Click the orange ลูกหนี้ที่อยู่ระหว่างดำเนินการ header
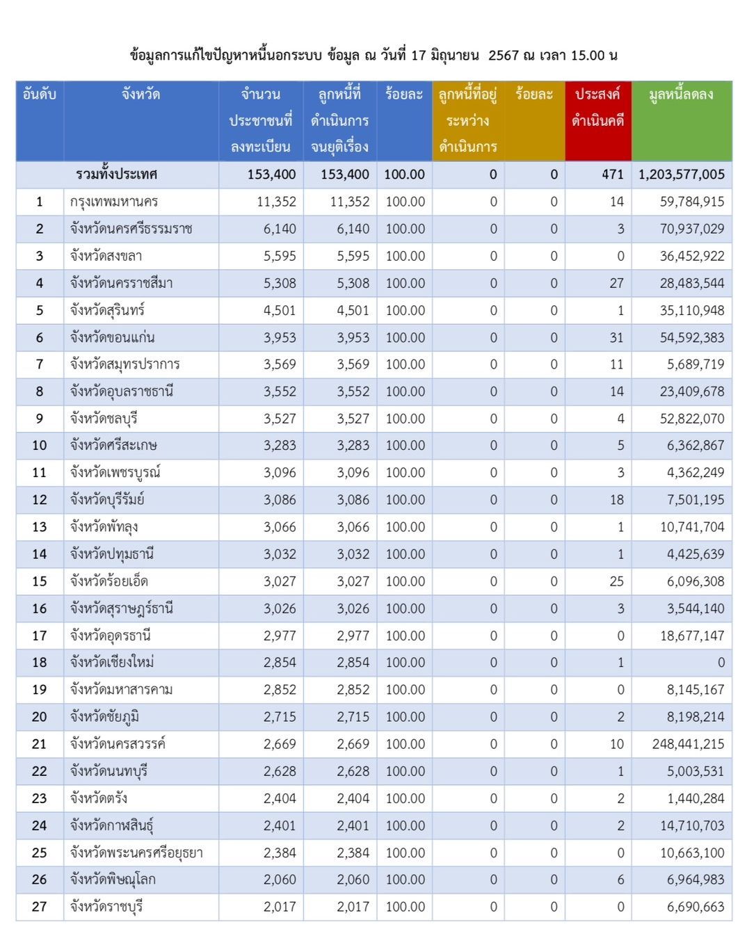 click(x=468, y=120)
